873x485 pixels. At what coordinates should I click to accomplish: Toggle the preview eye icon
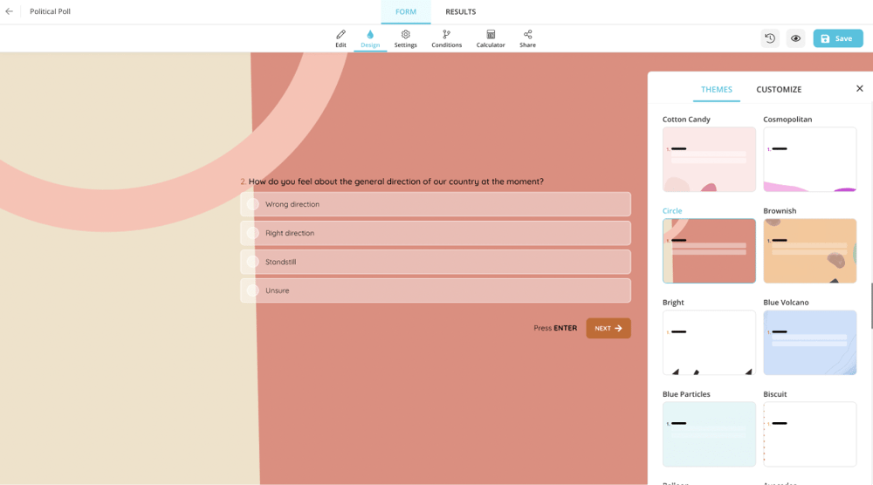pos(795,38)
